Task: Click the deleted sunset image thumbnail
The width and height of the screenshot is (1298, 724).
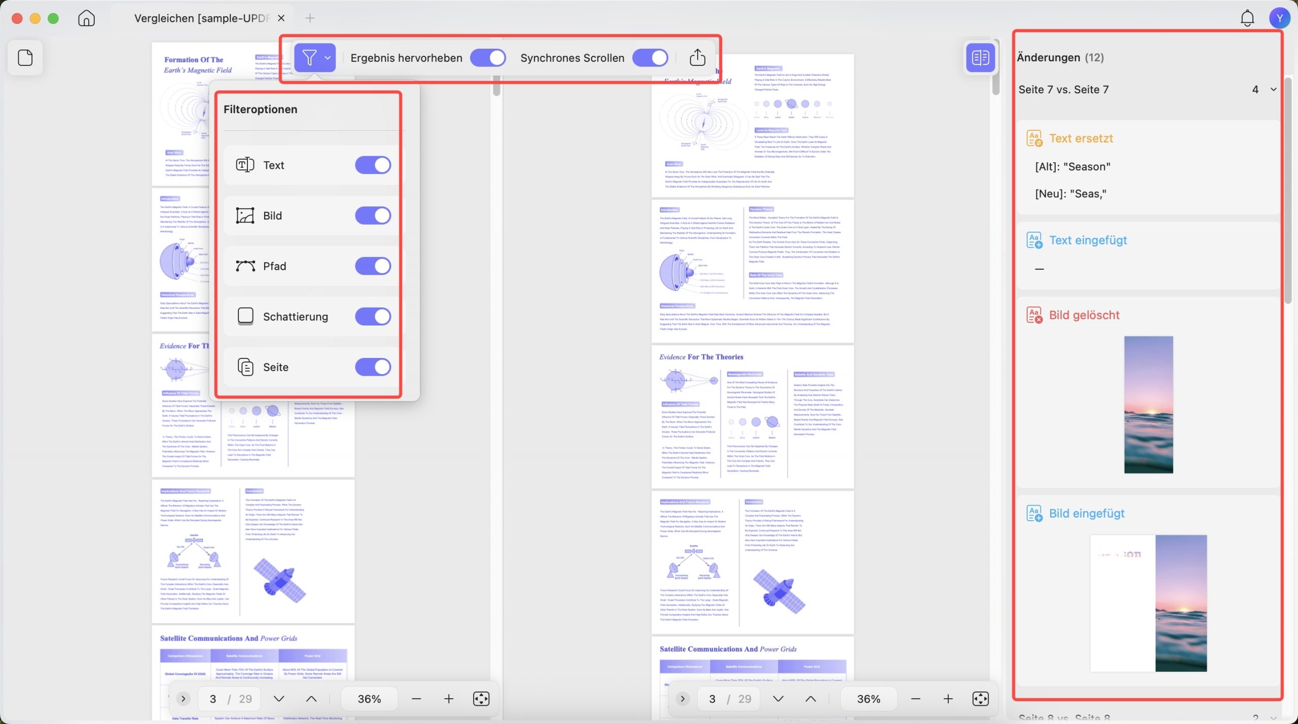Action: point(1148,405)
